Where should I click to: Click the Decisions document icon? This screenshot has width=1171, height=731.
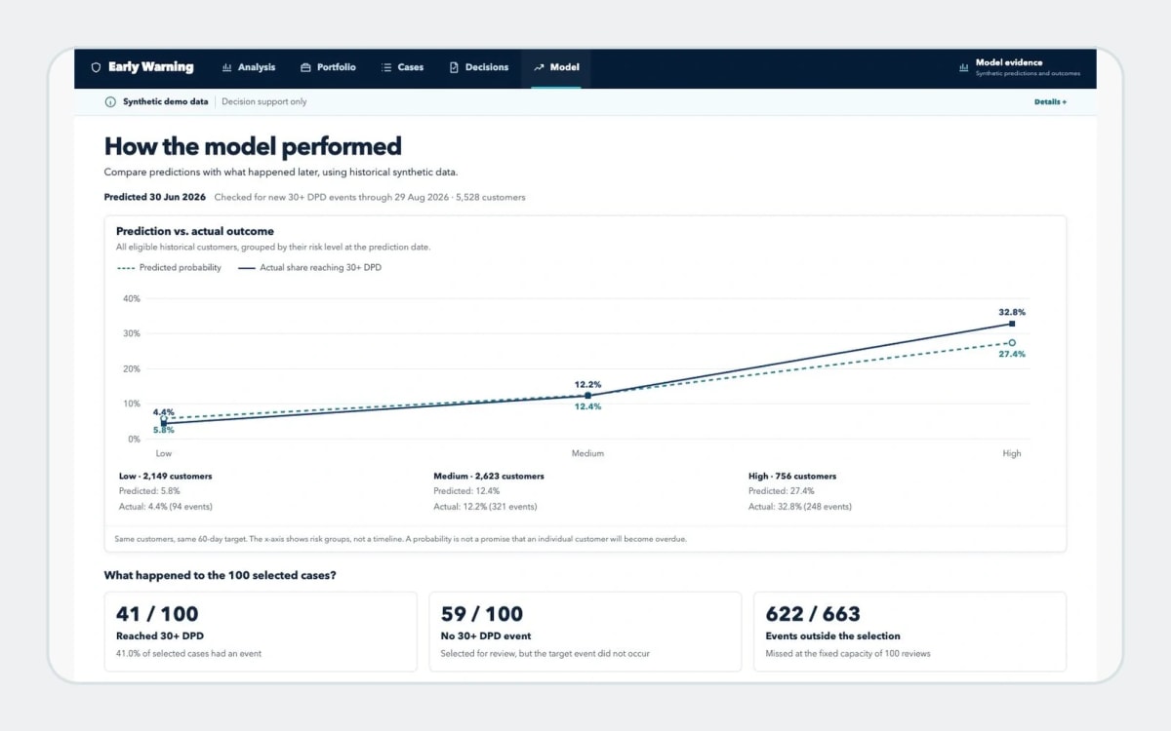(454, 68)
